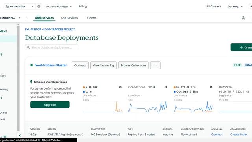
Task: Expand the Get Help dropdown
Action: tap(235, 6)
